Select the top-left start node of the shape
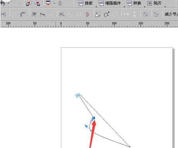Viewport: 178px width, 148px height. click(x=79, y=95)
